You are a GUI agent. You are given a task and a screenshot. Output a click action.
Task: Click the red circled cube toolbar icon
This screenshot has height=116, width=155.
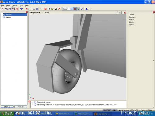[17, 9]
